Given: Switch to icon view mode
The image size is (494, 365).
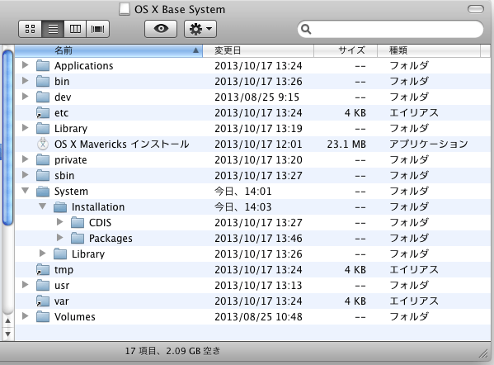Looking at the screenshot, I should (x=30, y=29).
